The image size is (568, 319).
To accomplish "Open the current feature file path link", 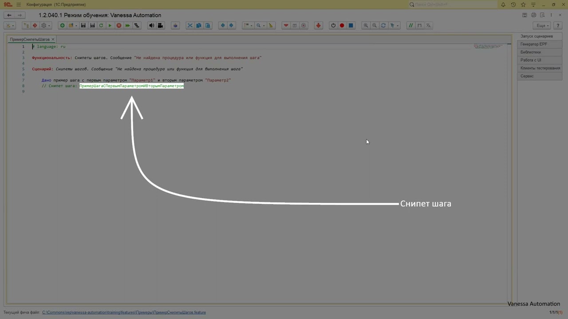I will (x=124, y=312).
